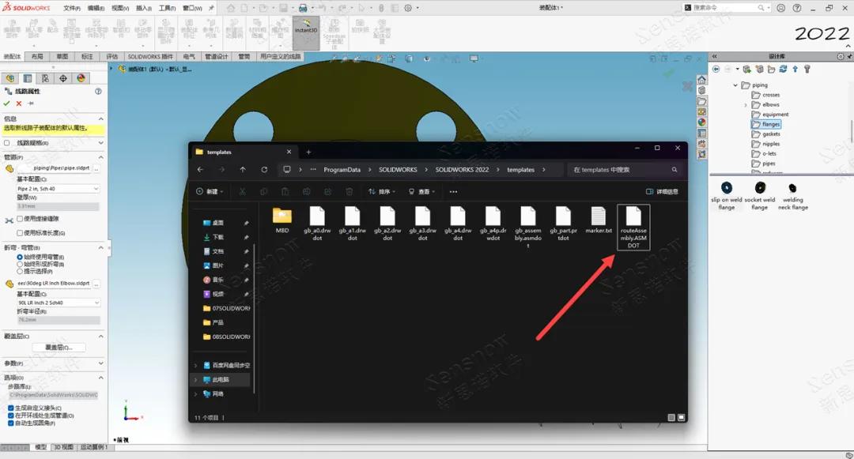The image size is (854, 459).
Task: Open the routeAssembly.ASMDOT template file
Action: tap(633, 228)
